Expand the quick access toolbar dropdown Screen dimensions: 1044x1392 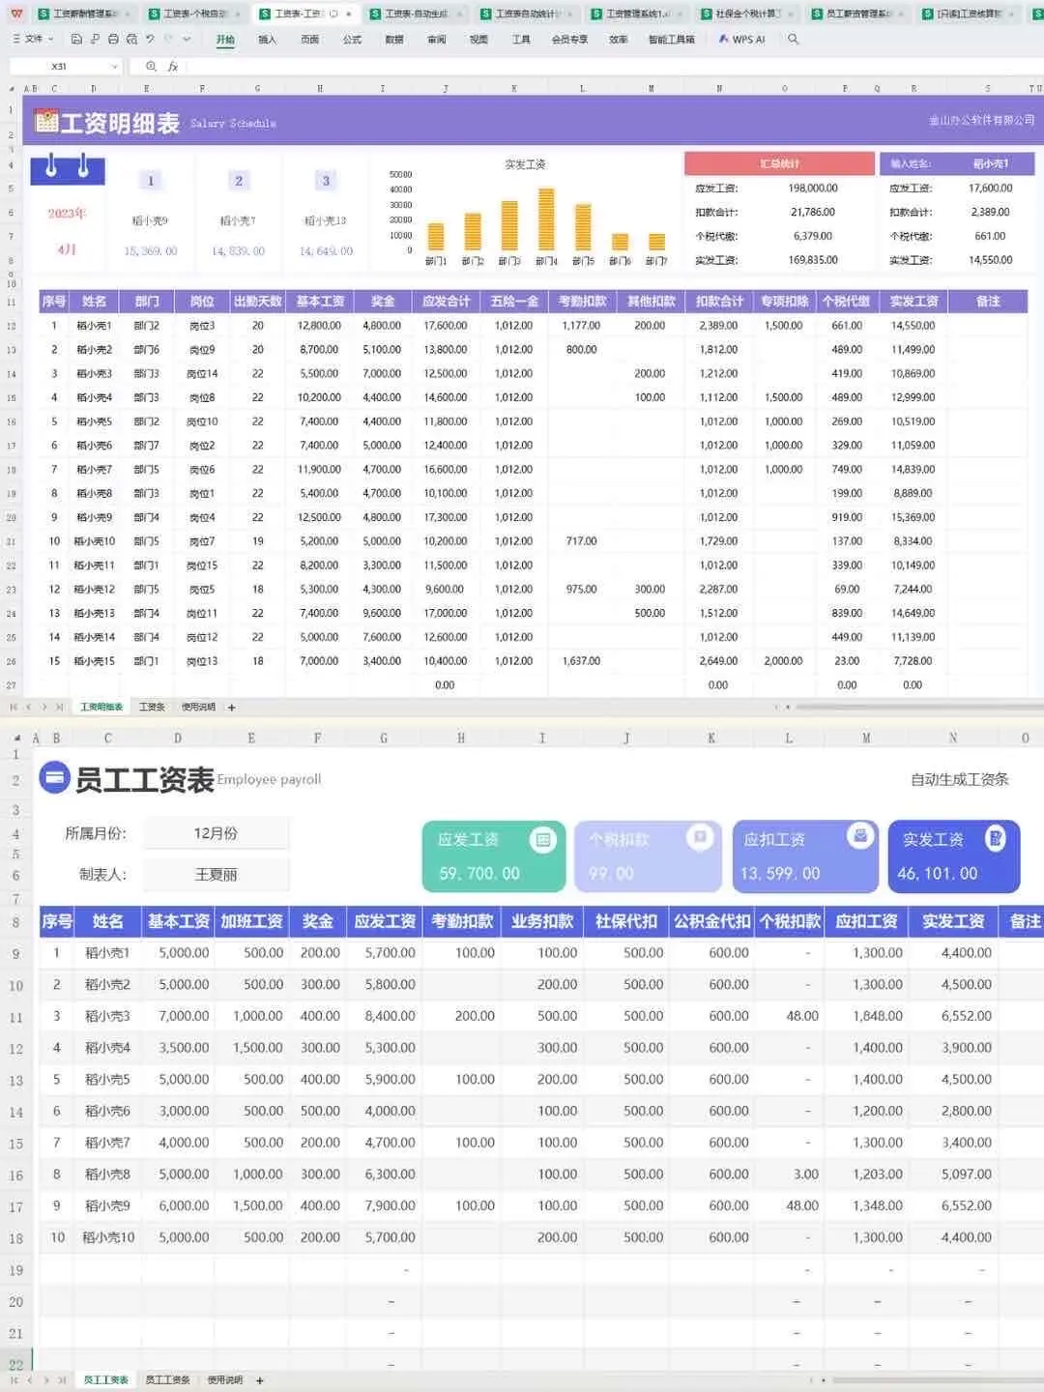point(187,39)
